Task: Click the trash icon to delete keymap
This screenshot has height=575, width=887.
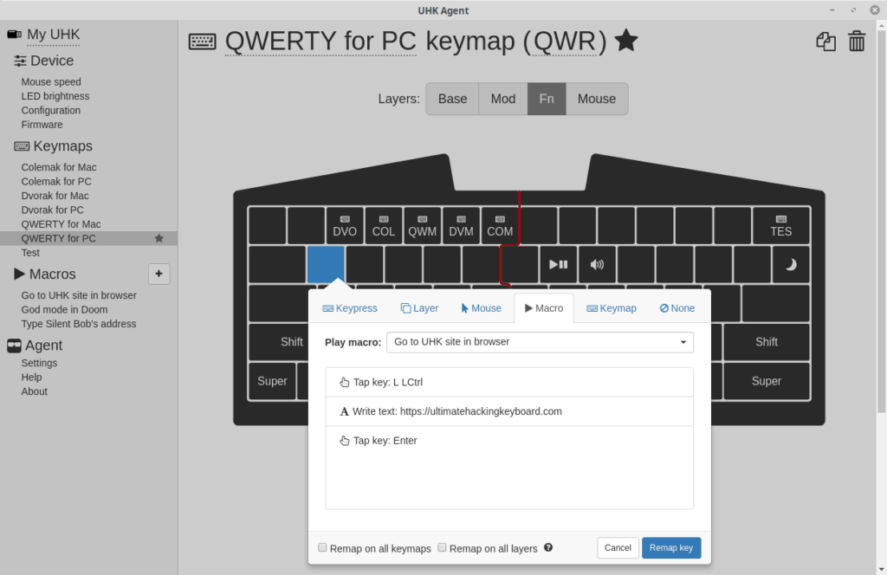Action: pos(857,42)
